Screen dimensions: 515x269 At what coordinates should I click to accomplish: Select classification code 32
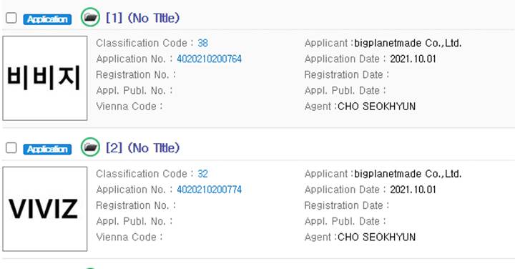coord(202,174)
